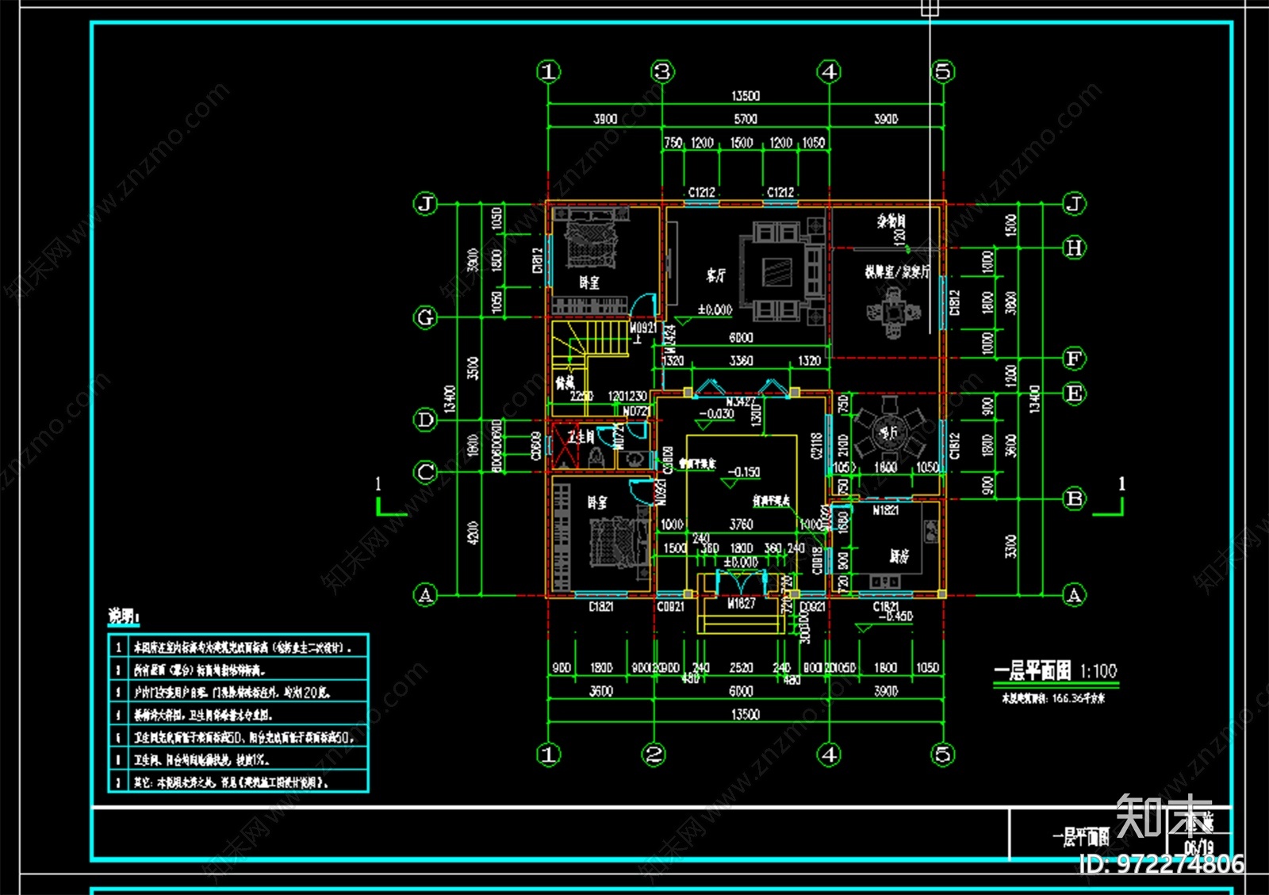Screen dimensions: 1269x895
Task: Click the M0921 door label near stairs
Action: (643, 328)
